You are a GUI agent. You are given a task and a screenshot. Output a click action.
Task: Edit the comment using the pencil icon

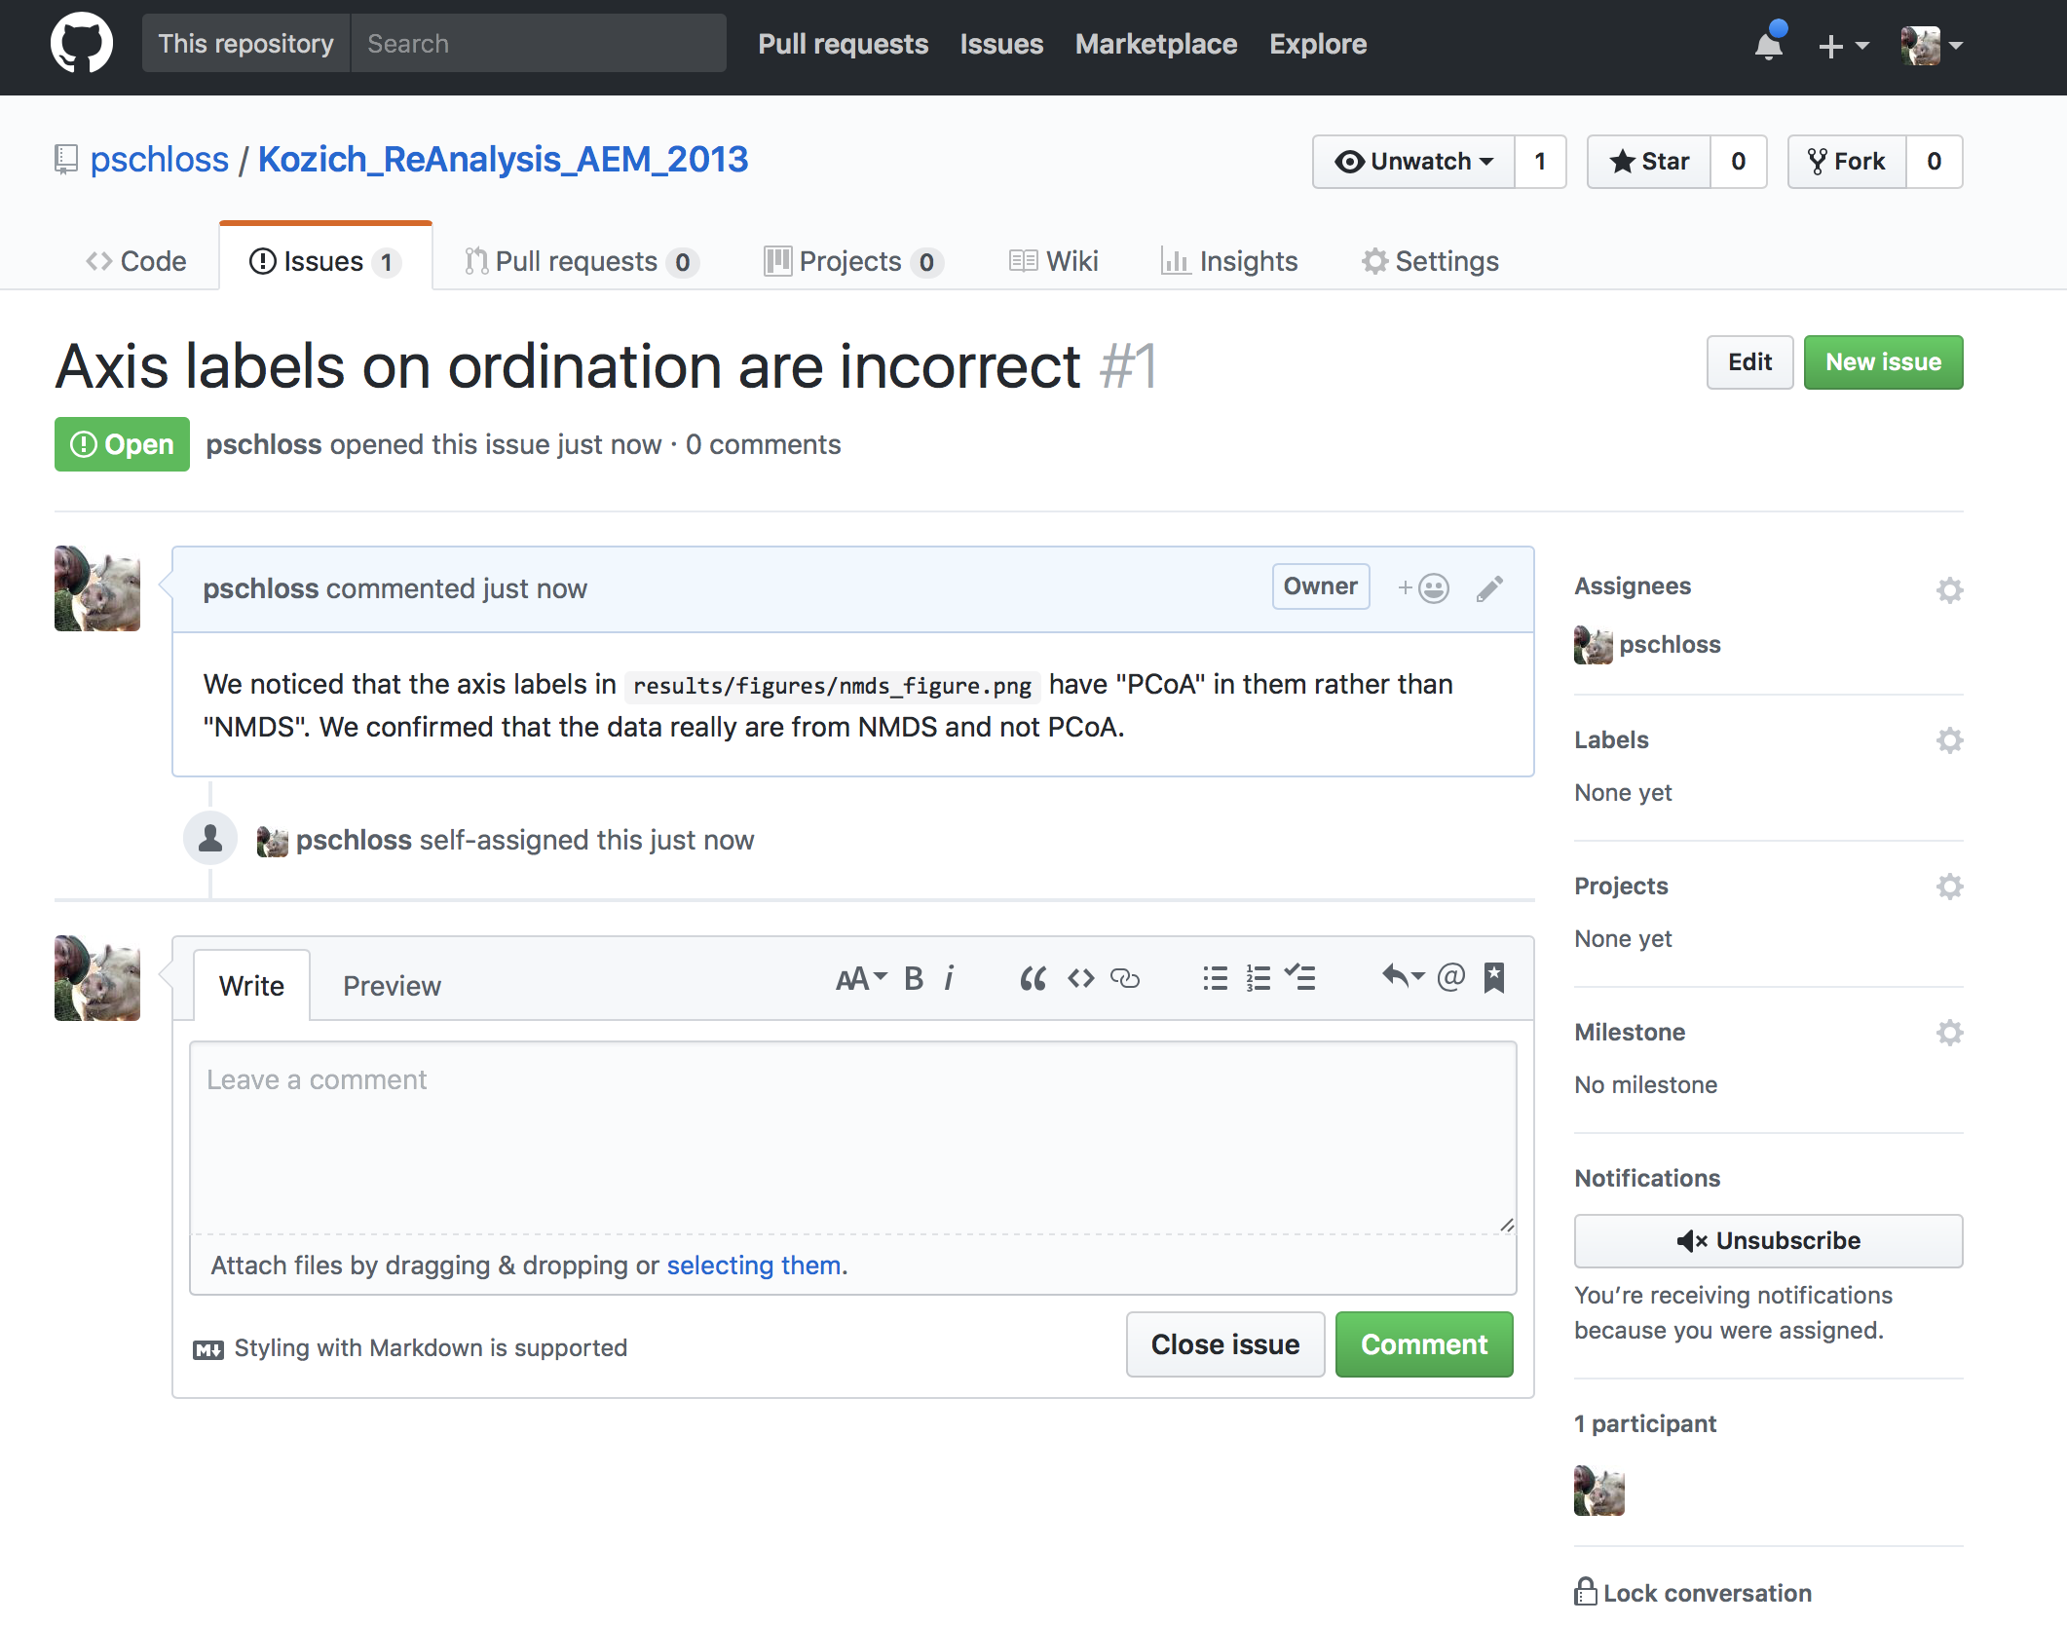1489,588
